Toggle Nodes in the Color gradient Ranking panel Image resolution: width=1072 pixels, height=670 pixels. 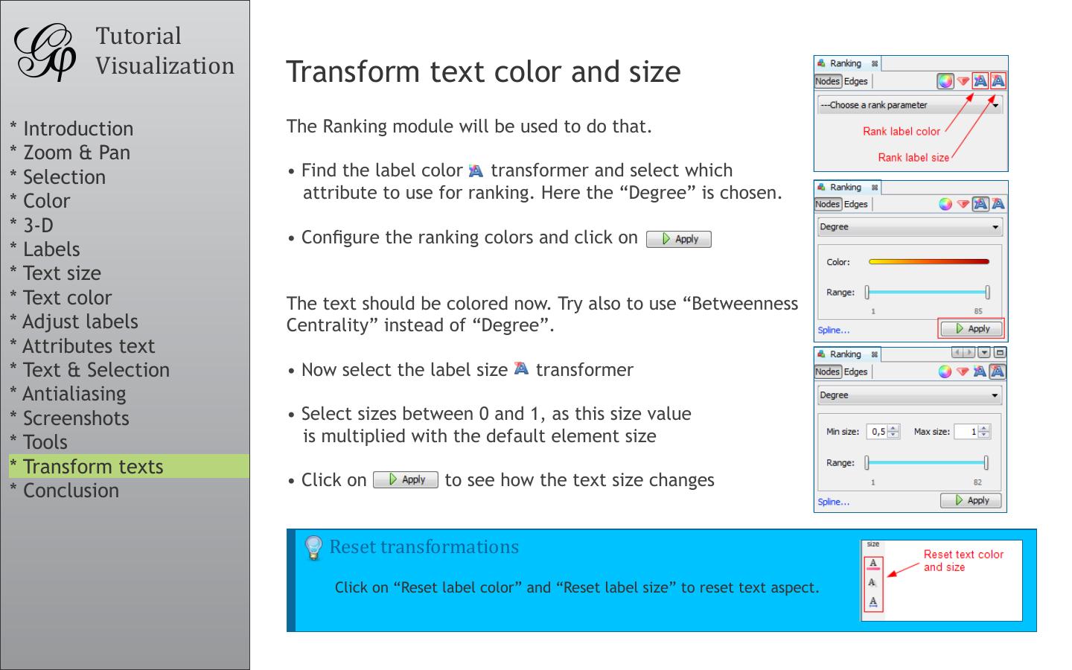828,204
